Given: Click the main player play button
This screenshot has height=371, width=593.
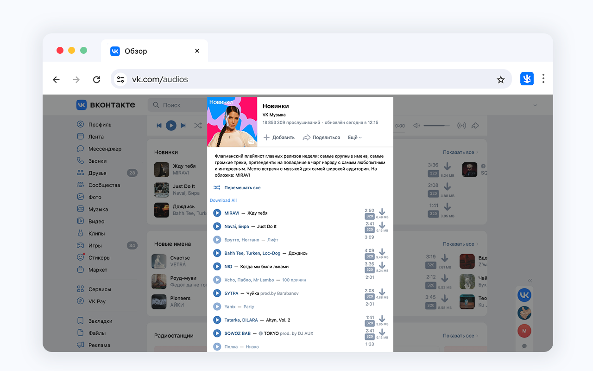Looking at the screenshot, I should [x=171, y=125].
